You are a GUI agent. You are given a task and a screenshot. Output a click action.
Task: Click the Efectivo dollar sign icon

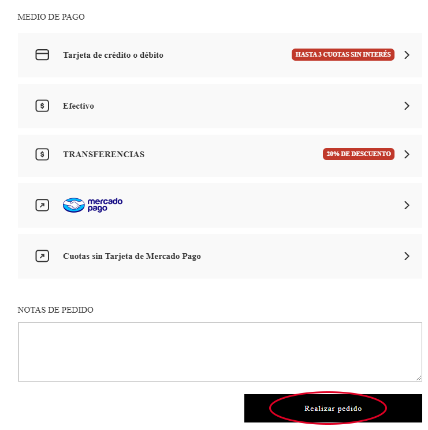tap(42, 106)
